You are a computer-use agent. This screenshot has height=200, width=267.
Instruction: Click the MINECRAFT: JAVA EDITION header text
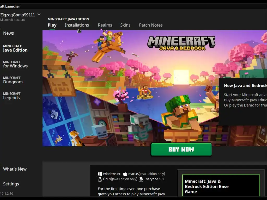pyautogui.click(x=69, y=19)
